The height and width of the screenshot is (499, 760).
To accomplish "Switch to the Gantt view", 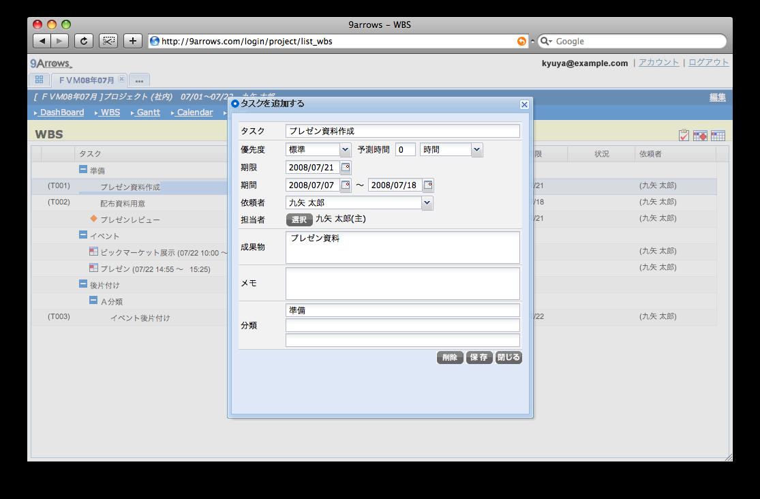I will pos(147,112).
